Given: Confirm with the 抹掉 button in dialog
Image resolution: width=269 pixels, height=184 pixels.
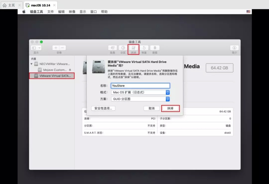Looking at the screenshot, I should pos(170,108).
